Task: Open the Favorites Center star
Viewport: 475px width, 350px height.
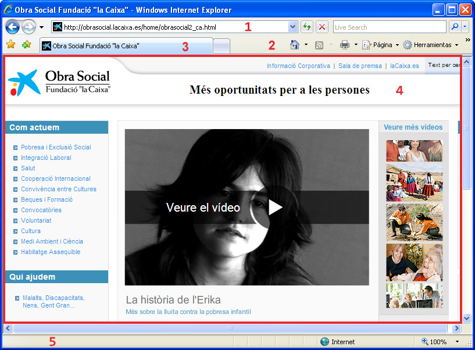Action: point(12,44)
